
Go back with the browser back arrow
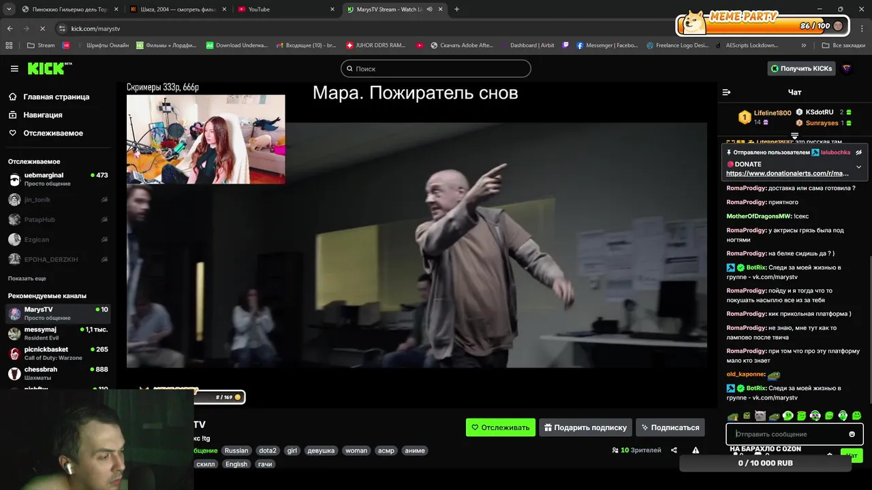[x=10, y=29]
